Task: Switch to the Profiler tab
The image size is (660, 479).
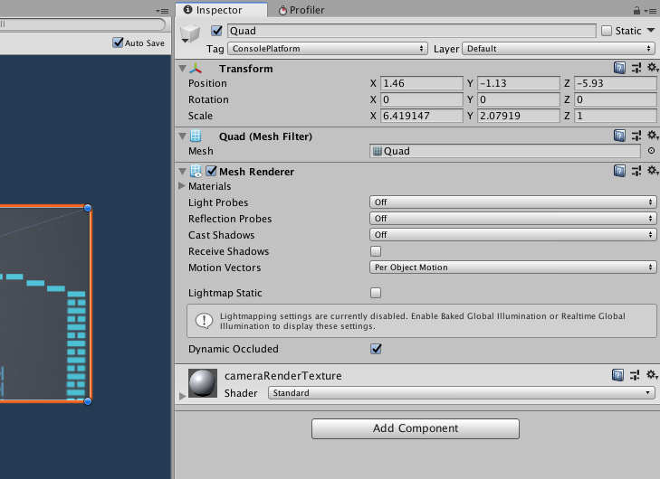Action: click(x=301, y=10)
